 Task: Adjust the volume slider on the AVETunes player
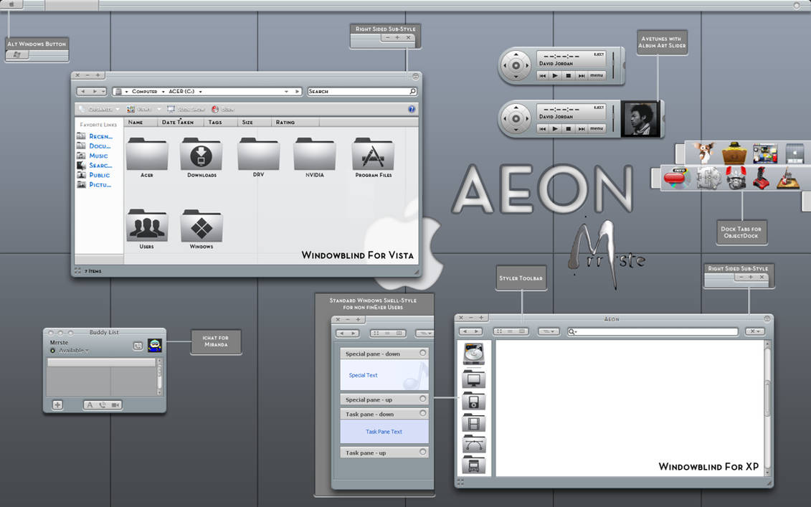613,65
